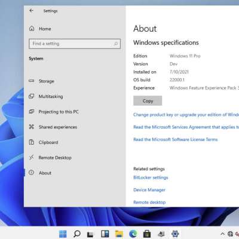Click the About page heading
The width and height of the screenshot is (239, 239).
tap(145, 29)
